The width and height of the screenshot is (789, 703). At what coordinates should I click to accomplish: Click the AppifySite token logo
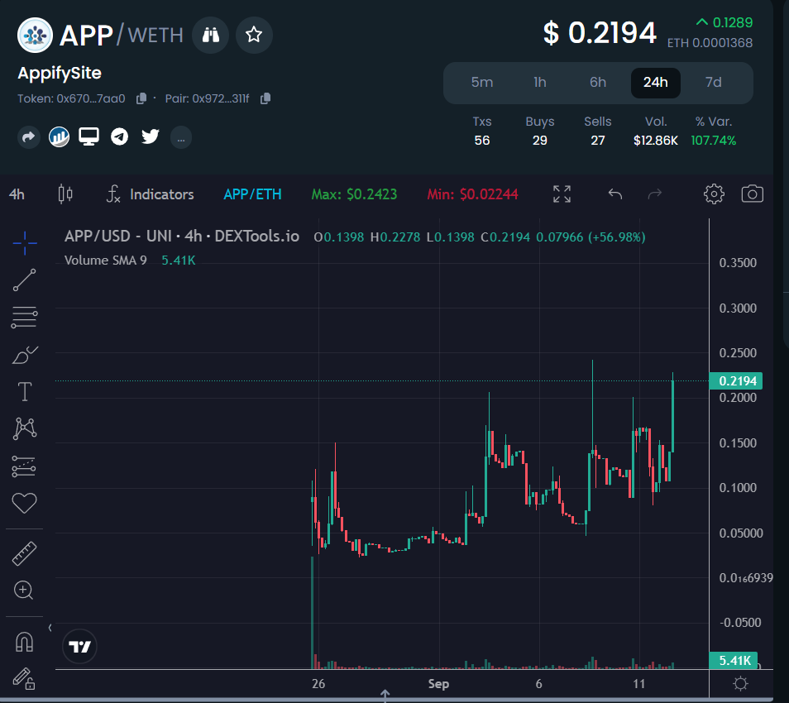click(35, 36)
